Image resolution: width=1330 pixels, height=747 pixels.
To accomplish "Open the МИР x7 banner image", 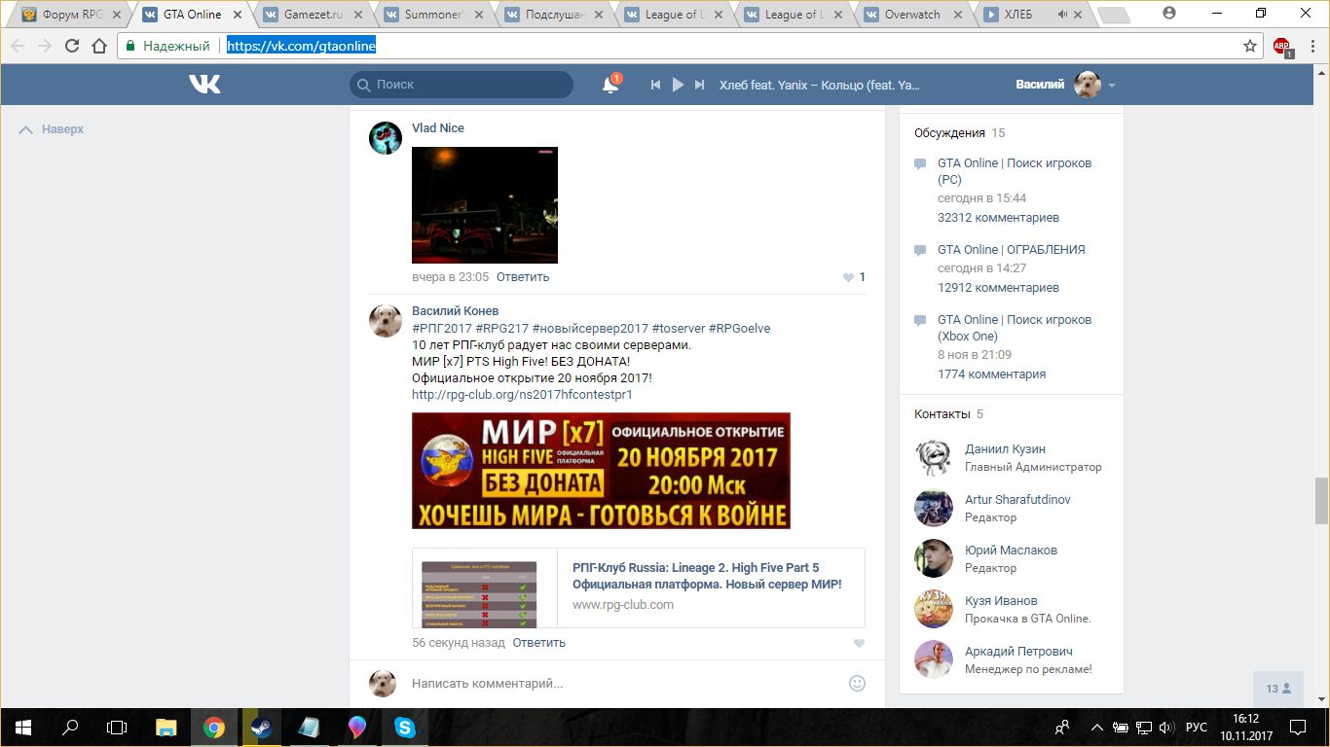I will click(601, 471).
